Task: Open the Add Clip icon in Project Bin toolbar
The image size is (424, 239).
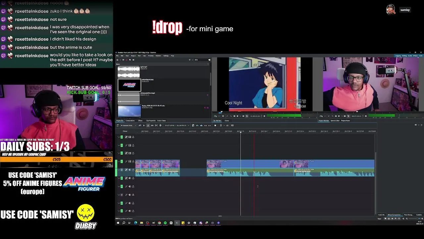Action: point(117,60)
